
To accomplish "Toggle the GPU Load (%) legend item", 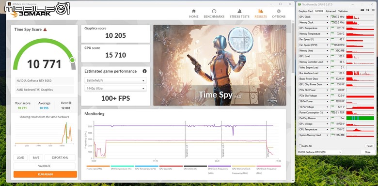I will pyautogui.click(x=171, y=168).
